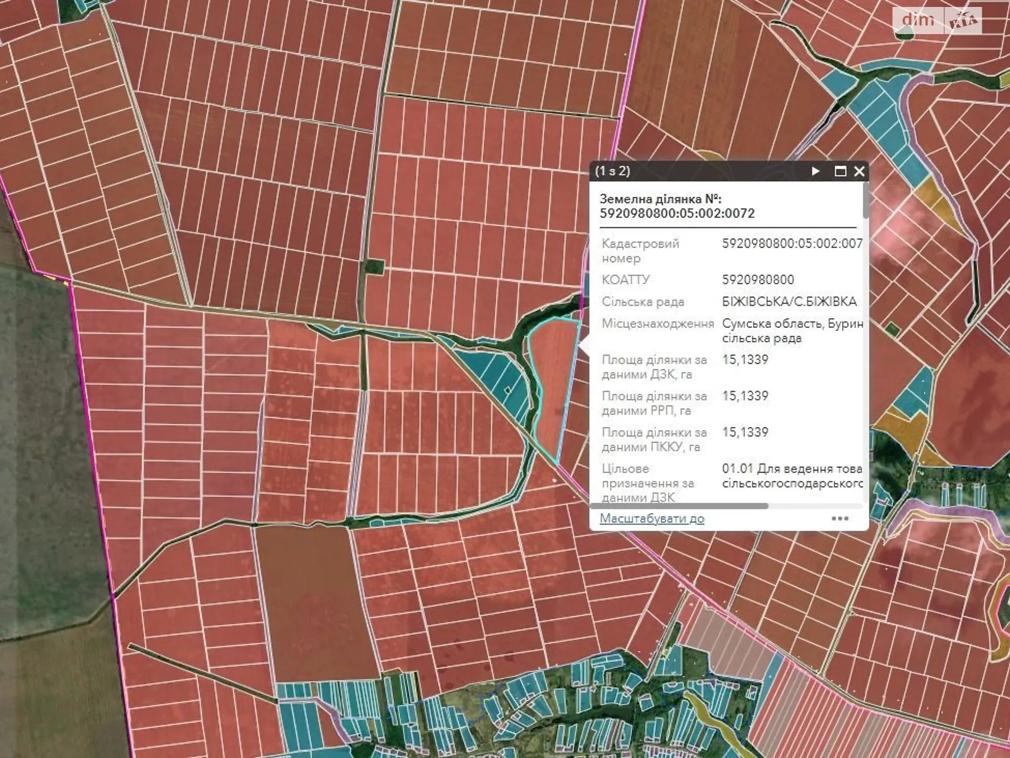Image resolution: width=1010 pixels, height=758 pixels.
Task: Click the dim.ria watermark logo
Action: 937,20
